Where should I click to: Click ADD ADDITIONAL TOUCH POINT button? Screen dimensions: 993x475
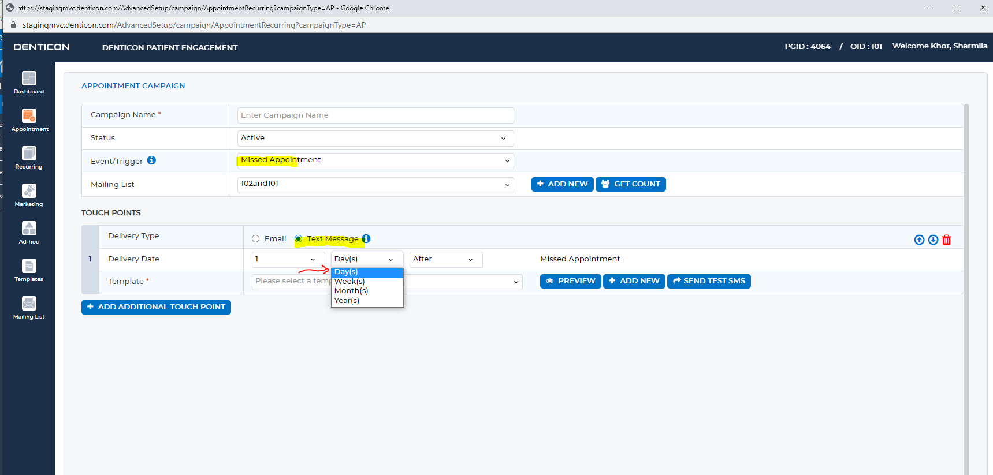[x=156, y=307]
